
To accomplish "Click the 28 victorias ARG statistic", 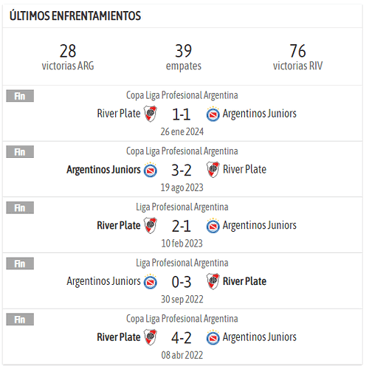I will 68,57.
